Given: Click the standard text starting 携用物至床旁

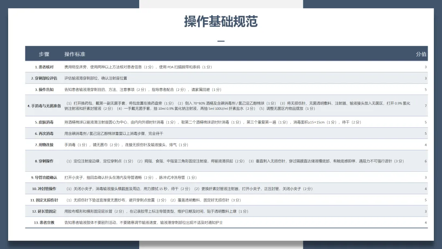Looking at the screenshot, I should click(x=138, y=67).
